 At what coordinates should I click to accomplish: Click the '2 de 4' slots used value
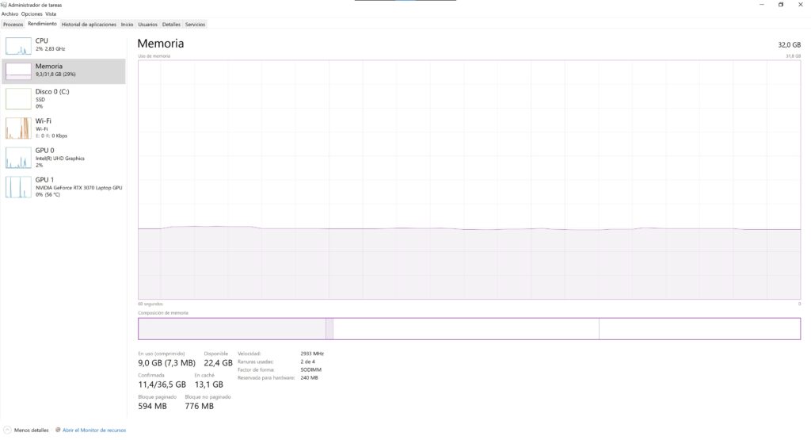[x=308, y=362]
